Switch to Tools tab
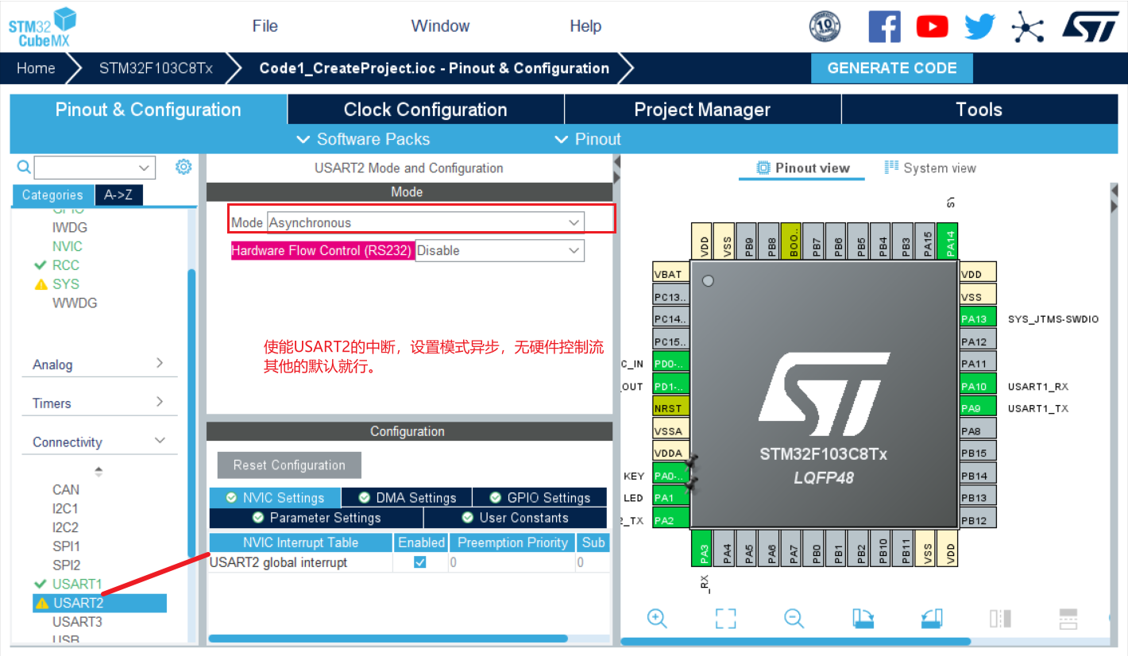 pos(979,110)
